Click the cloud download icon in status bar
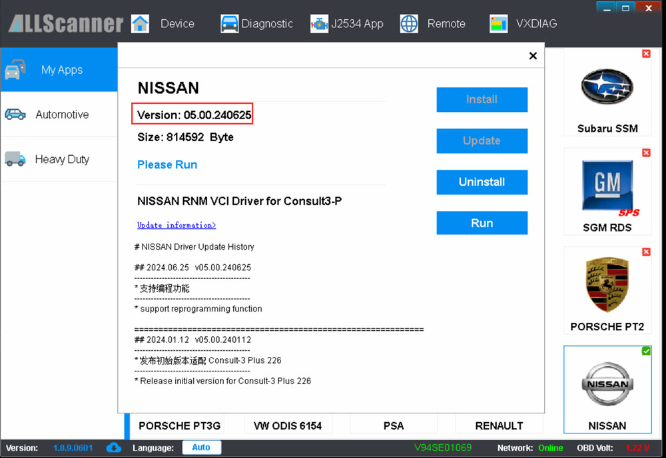The image size is (666, 458). pyautogui.click(x=114, y=448)
